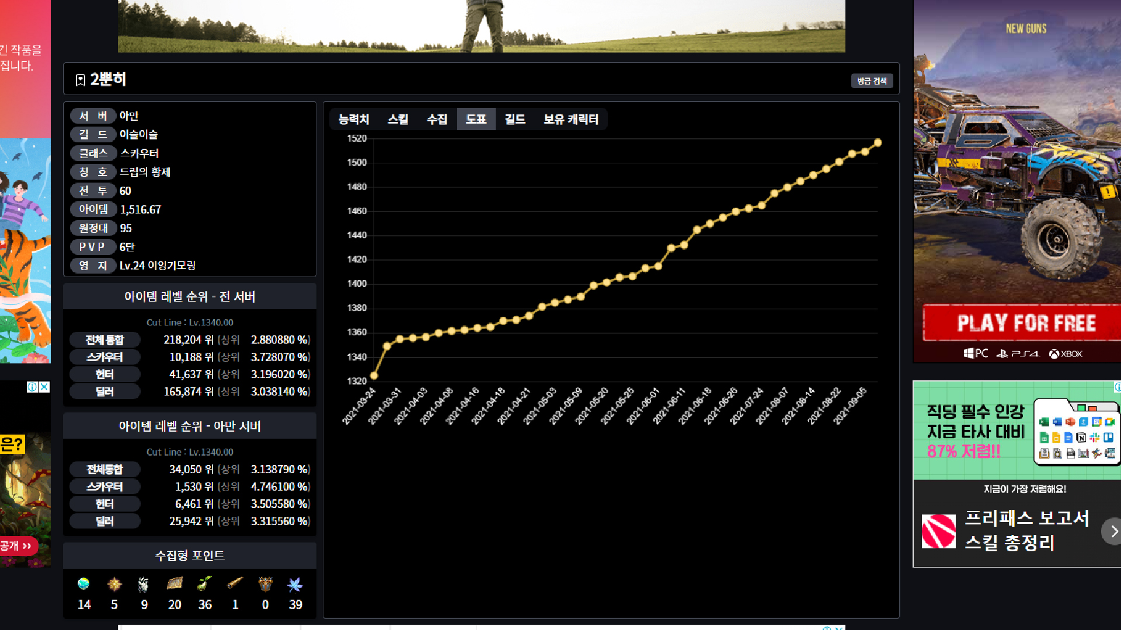Image resolution: width=1121 pixels, height=630 pixels.
Task: Close the left side advertisement
Action: [44, 387]
